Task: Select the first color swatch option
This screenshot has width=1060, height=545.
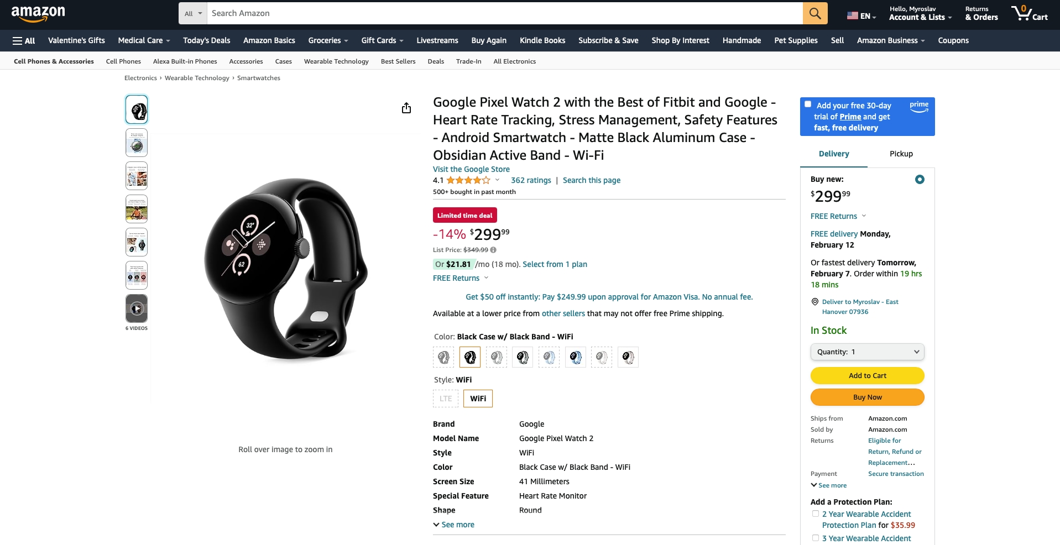Action: tap(443, 357)
